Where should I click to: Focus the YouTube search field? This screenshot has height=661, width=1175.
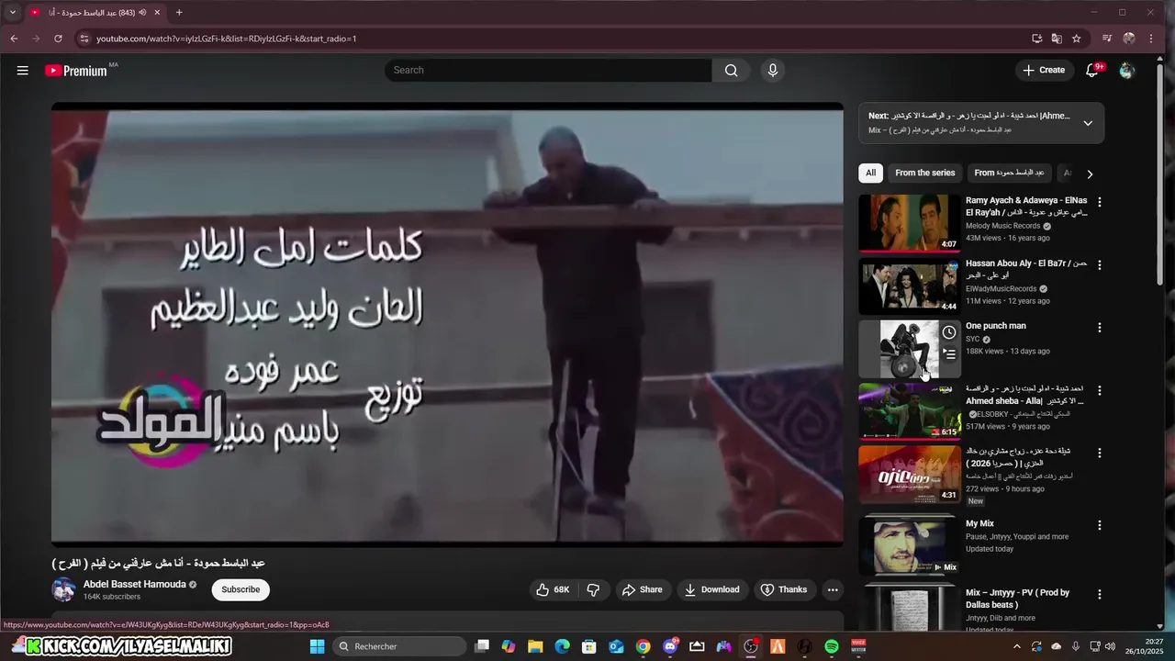[x=548, y=70]
